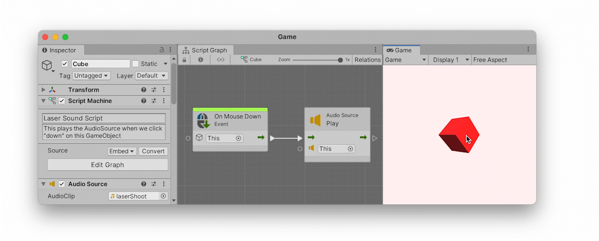Collapse the Script Machine component
This screenshot has width=599, height=241.
tap(43, 101)
